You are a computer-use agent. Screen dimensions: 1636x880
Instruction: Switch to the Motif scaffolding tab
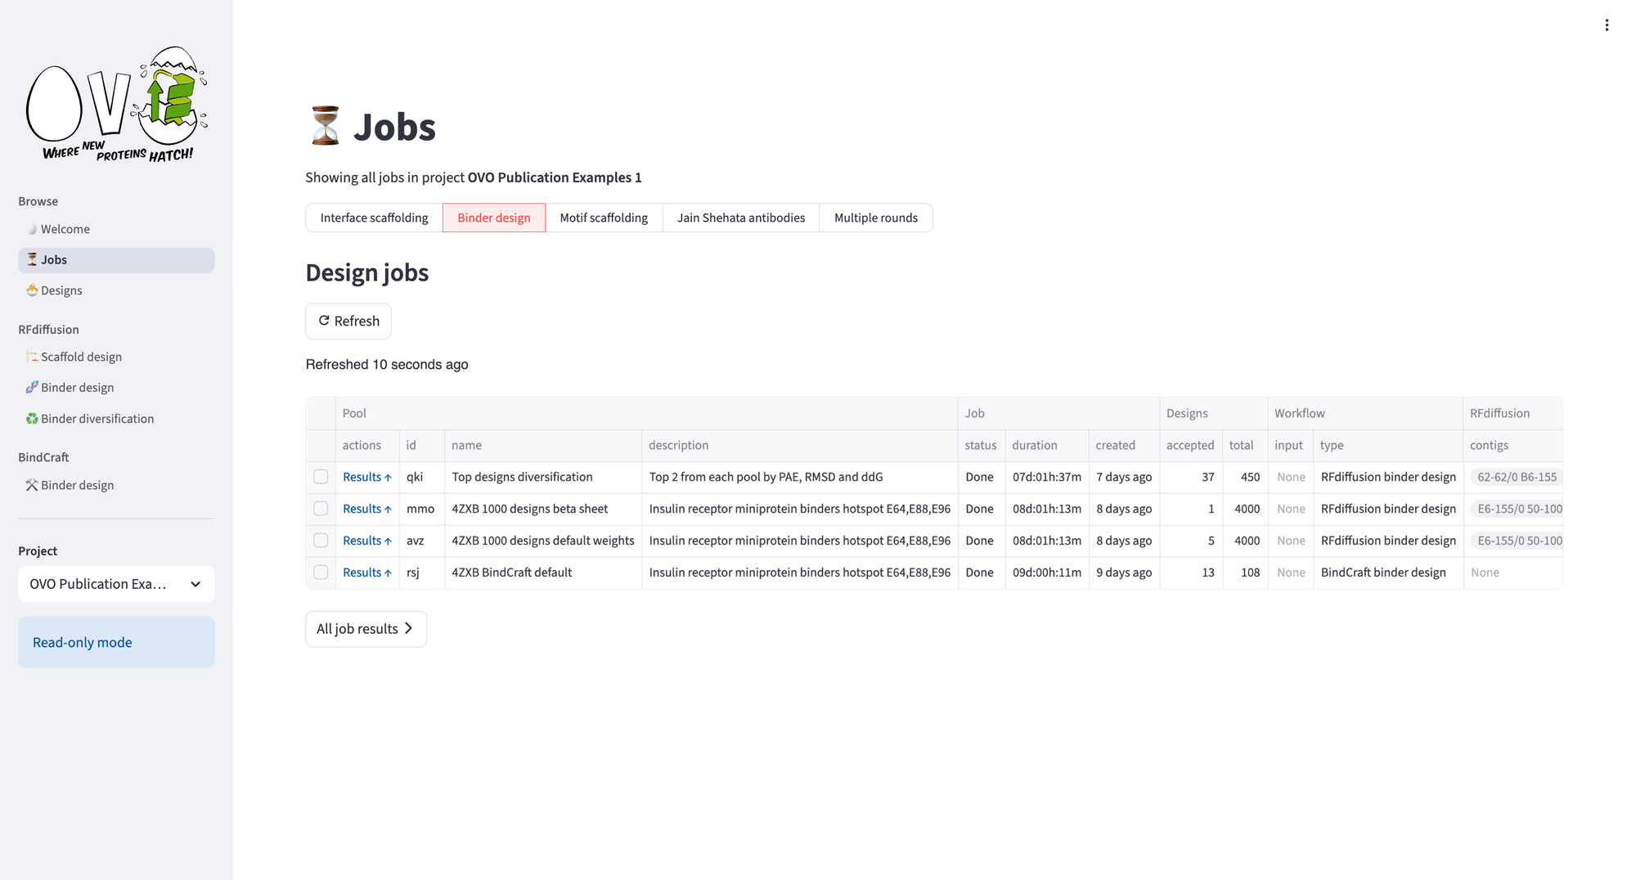pos(603,218)
